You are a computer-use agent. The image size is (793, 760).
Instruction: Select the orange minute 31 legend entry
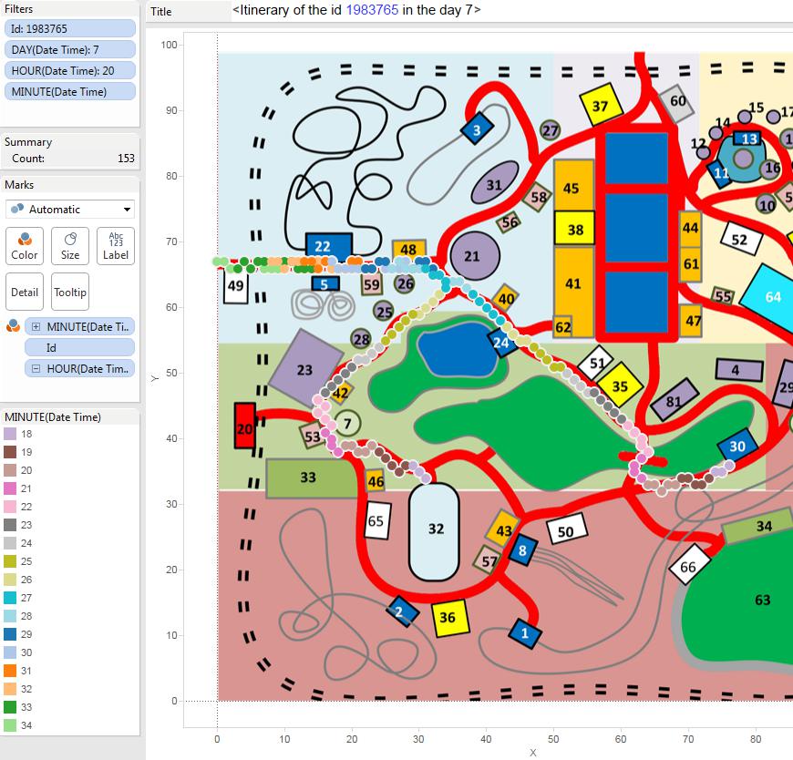[x=12, y=671]
